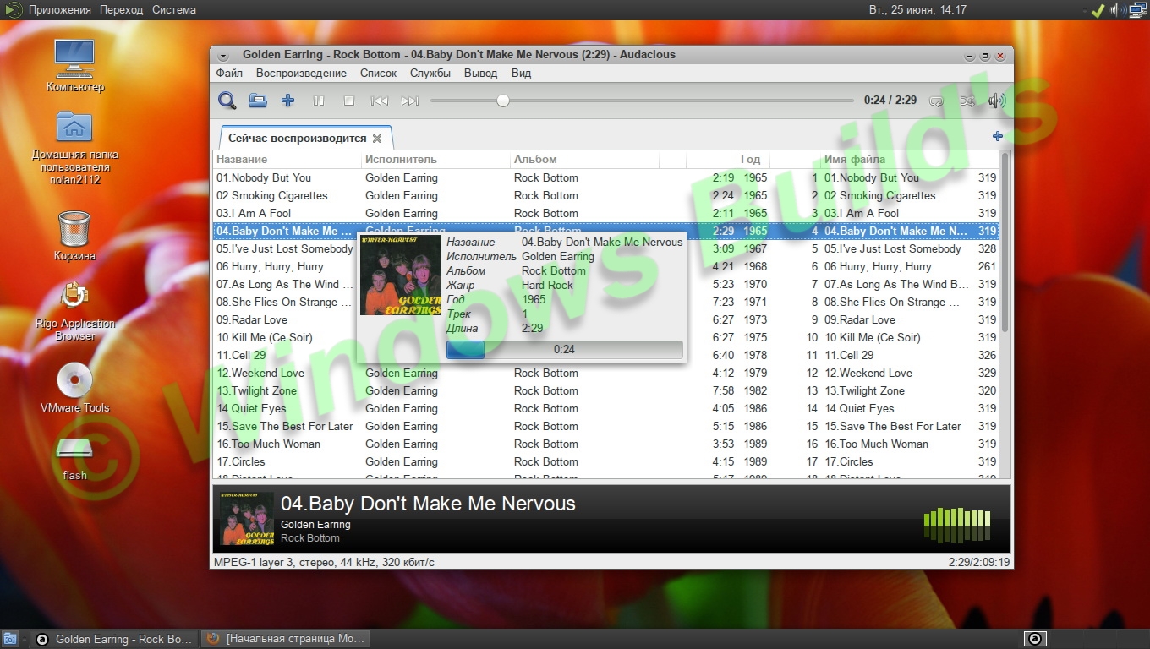Open the Список menu
1150x649 pixels.
click(x=378, y=73)
